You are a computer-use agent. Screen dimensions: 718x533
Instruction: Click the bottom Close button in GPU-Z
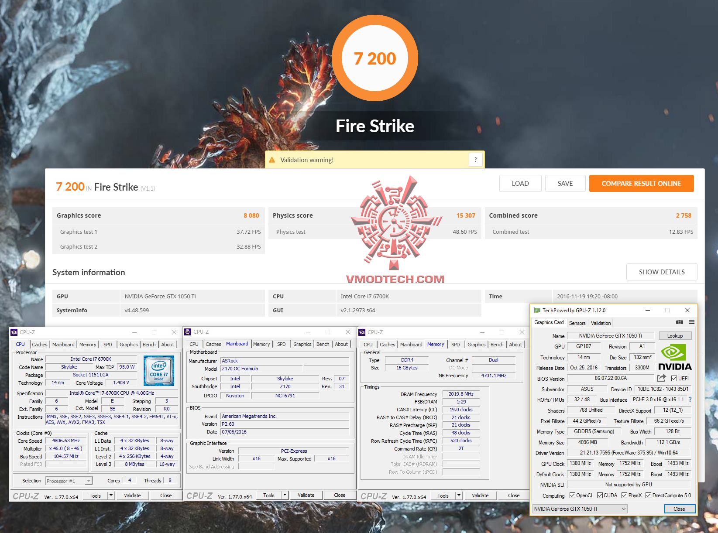pyautogui.click(x=679, y=509)
